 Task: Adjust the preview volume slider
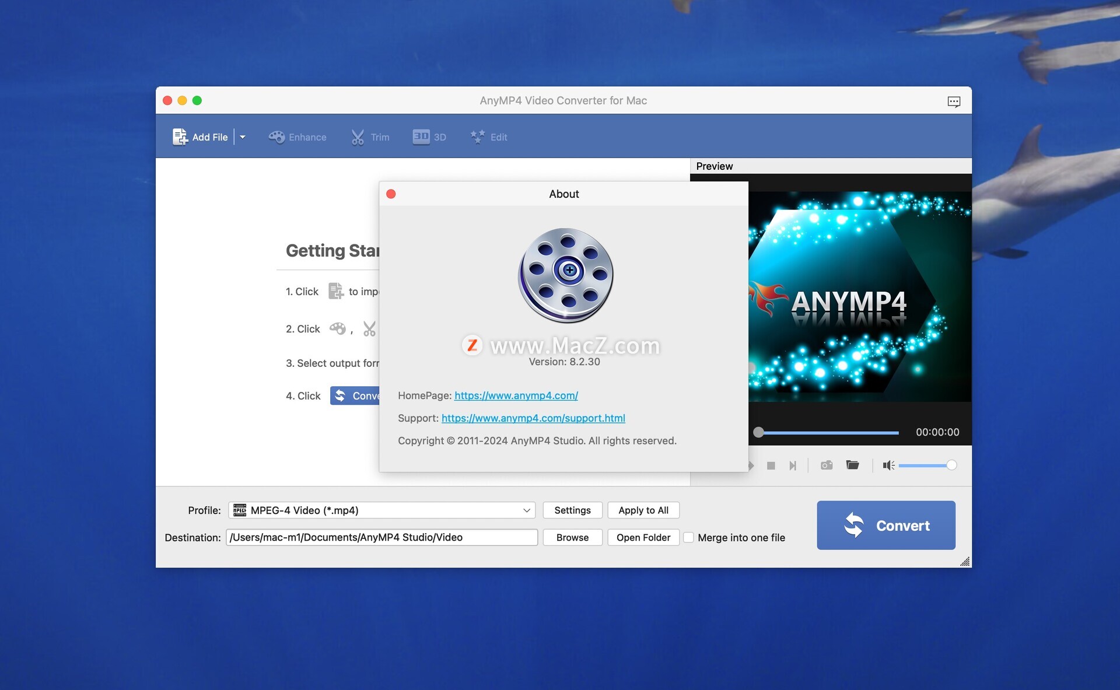928,465
